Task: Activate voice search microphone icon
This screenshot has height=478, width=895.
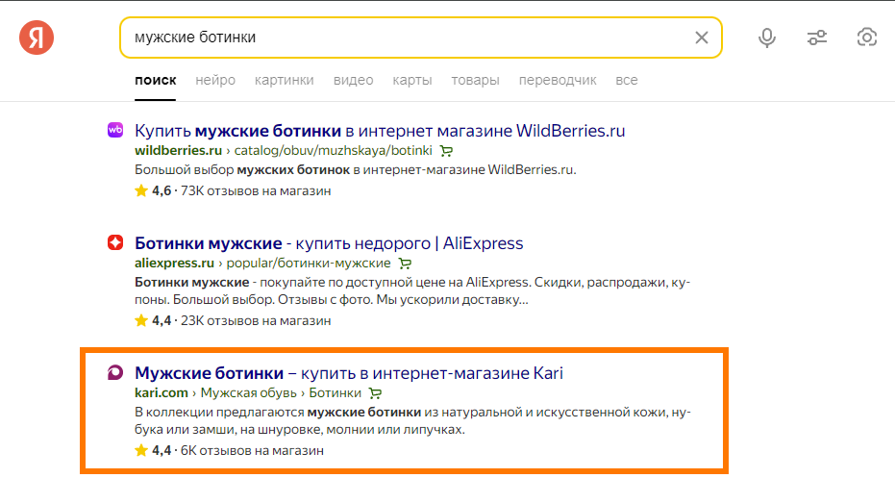Action: (766, 38)
